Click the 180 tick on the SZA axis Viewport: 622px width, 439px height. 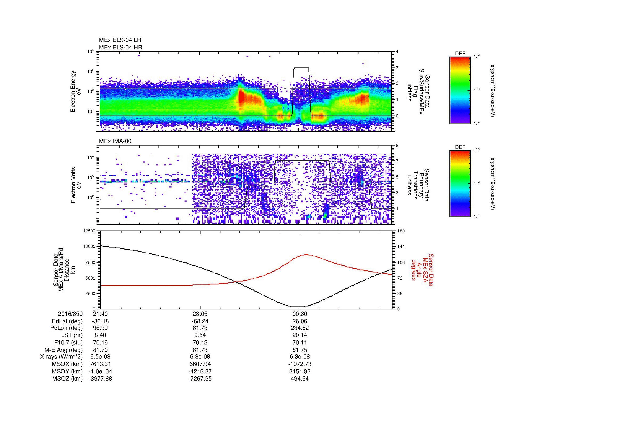tap(401, 231)
